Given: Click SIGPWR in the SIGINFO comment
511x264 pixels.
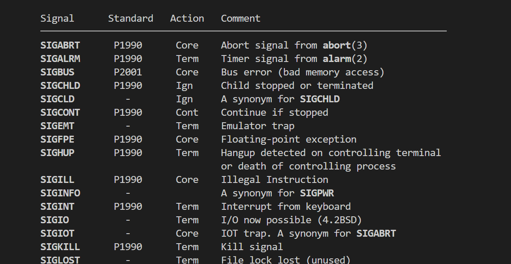Looking at the screenshot, I should (317, 193).
